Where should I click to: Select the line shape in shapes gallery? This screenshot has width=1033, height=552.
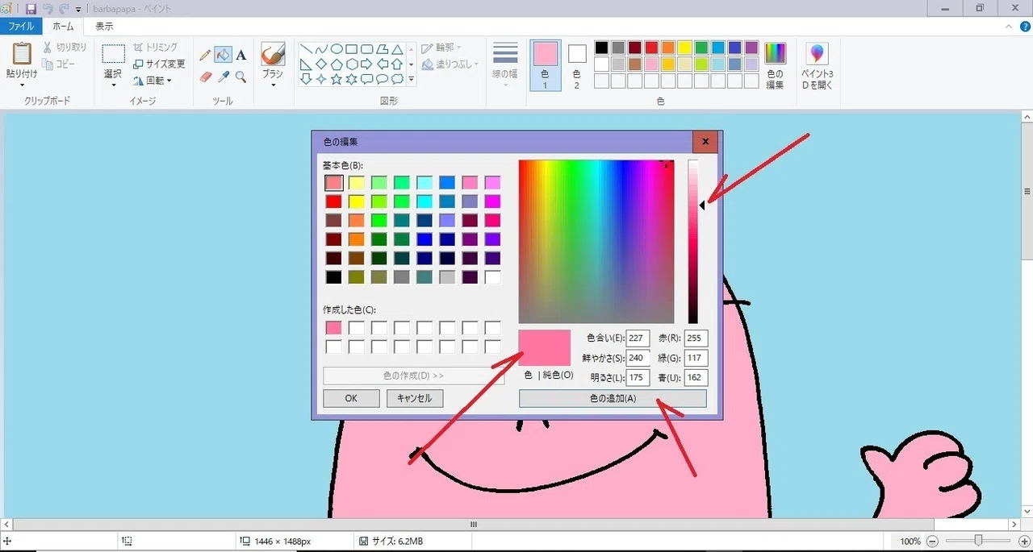tap(307, 49)
